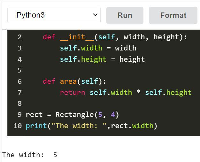Click the Format button
This screenshot has width=200, height=162.
point(173,15)
